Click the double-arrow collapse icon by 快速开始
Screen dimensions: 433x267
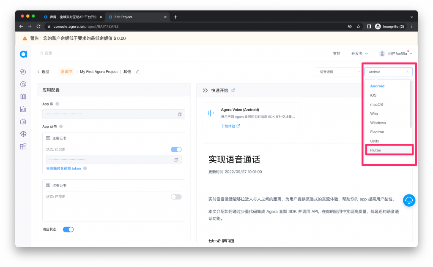click(x=205, y=90)
